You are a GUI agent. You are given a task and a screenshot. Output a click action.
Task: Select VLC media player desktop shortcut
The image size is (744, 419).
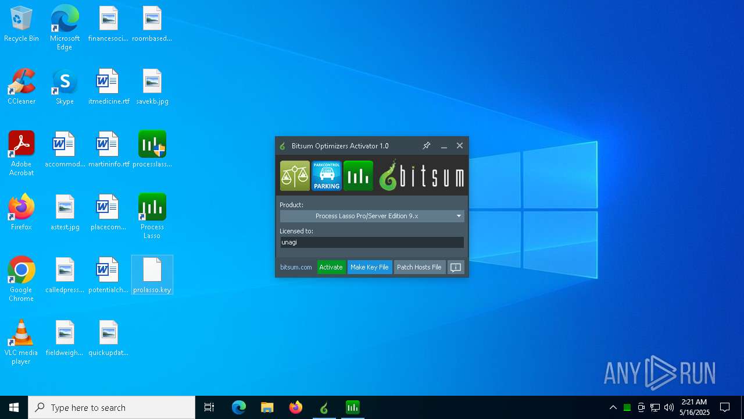22,342
